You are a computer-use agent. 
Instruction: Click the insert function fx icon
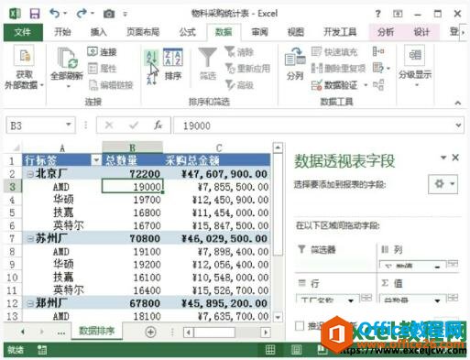[x=158, y=125]
